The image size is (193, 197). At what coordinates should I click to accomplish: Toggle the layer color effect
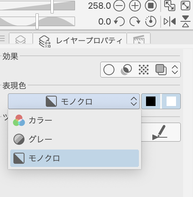click(x=161, y=70)
